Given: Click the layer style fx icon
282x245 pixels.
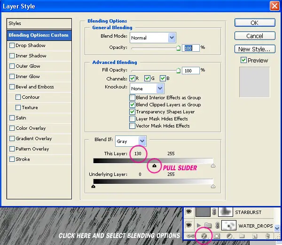Looking at the screenshot, I should (204, 236).
